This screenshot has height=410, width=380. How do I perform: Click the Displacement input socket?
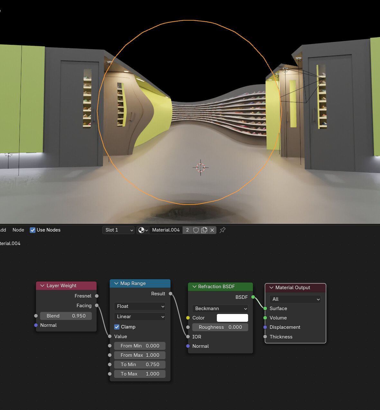click(x=265, y=327)
